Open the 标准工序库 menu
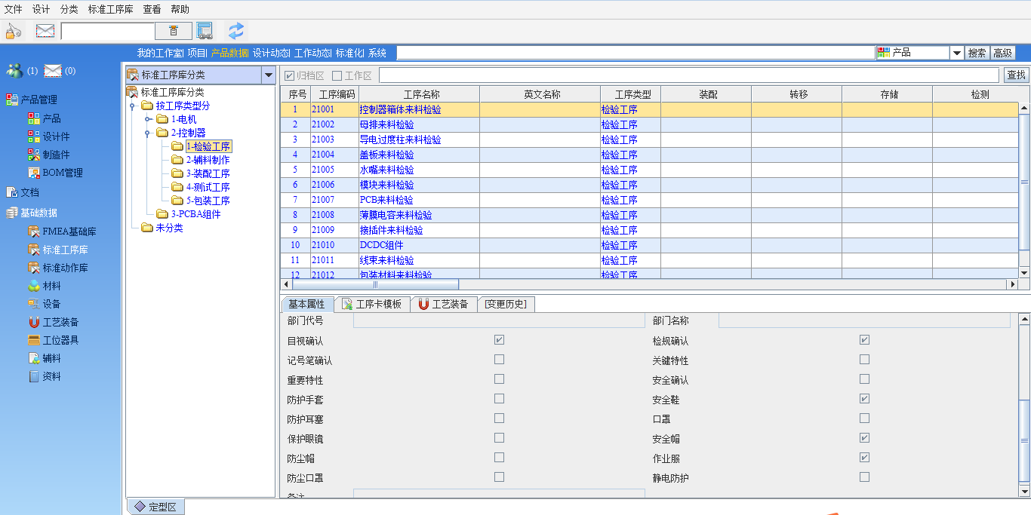The width and height of the screenshot is (1031, 515). click(110, 9)
